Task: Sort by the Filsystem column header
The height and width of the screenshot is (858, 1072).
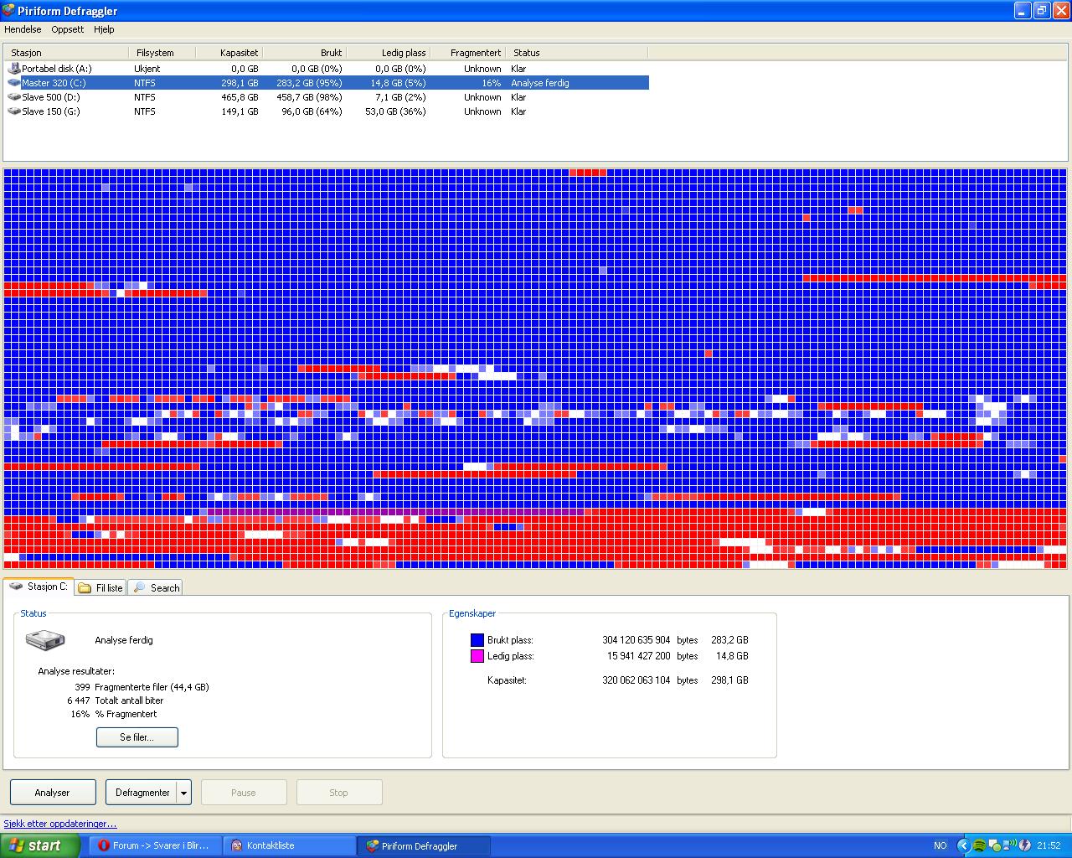Action: click(162, 53)
